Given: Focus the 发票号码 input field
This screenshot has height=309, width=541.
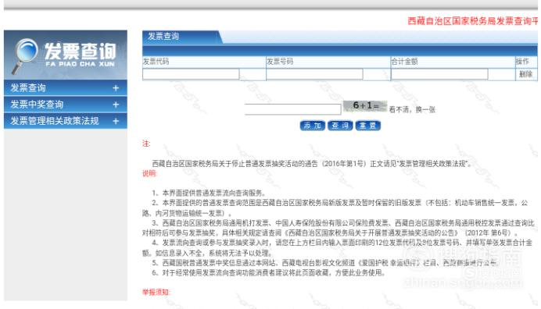Looking at the screenshot, I should tap(314, 74).
